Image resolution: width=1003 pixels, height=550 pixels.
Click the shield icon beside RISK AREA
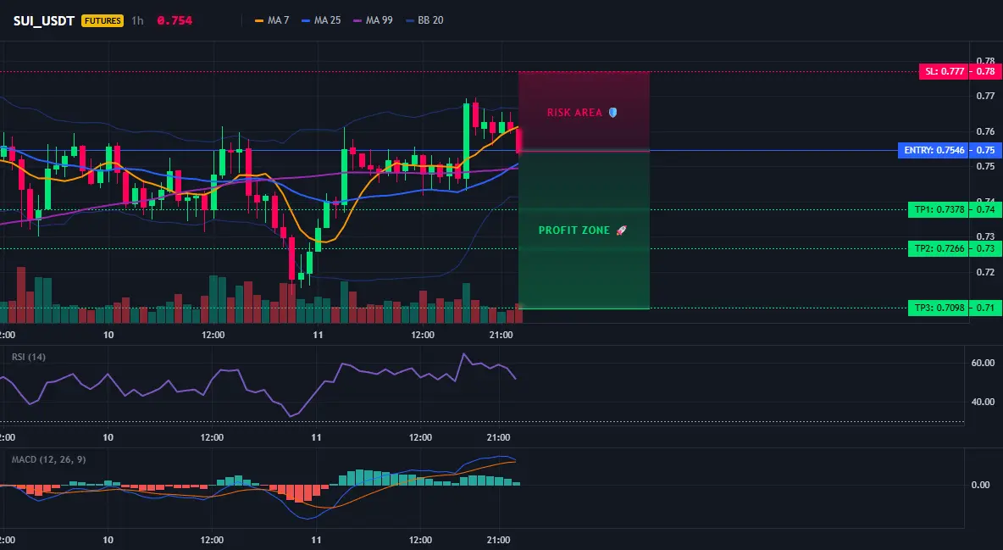point(612,113)
